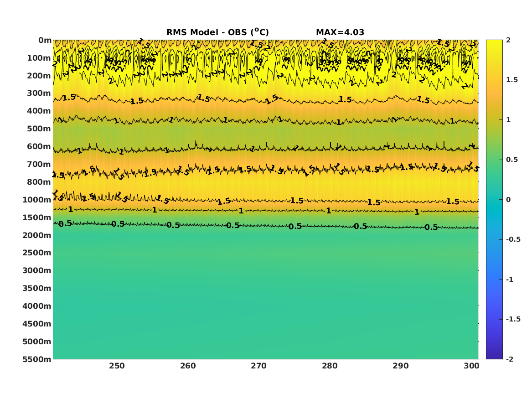532x399 pixels.
Task: Click the x-axis tick label '290'
Action: click(x=401, y=366)
